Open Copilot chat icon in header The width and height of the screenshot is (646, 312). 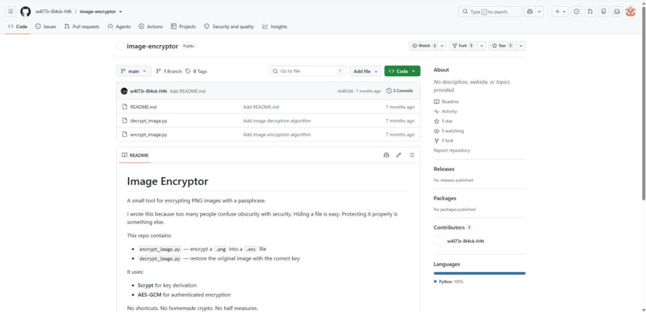(x=530, y=11)
